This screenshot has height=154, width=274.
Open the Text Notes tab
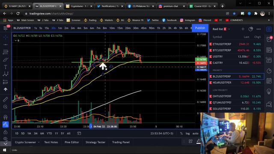click(51, 142)
